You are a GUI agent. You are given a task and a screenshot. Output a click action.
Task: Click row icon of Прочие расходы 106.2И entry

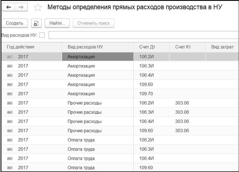click(10, 103)
